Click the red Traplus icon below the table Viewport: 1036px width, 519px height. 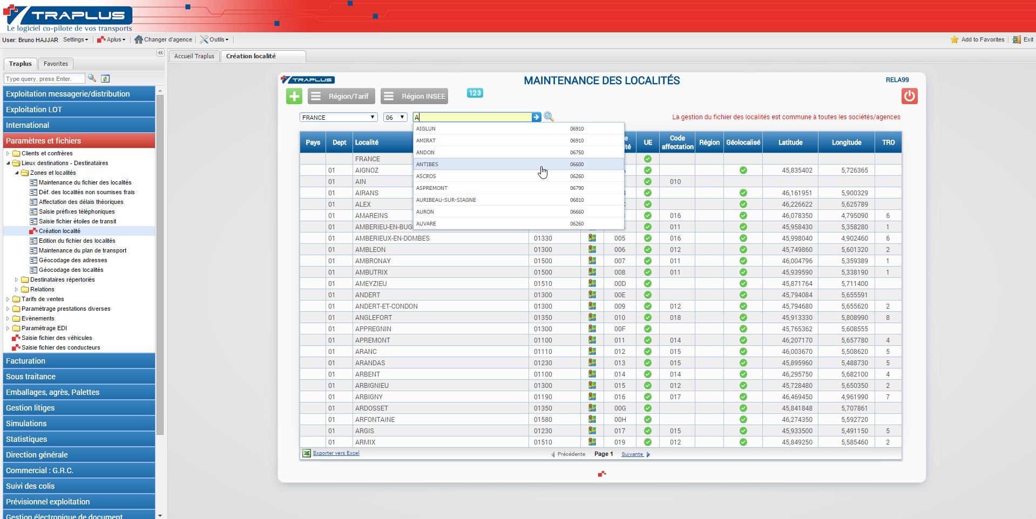click(602, 474)
